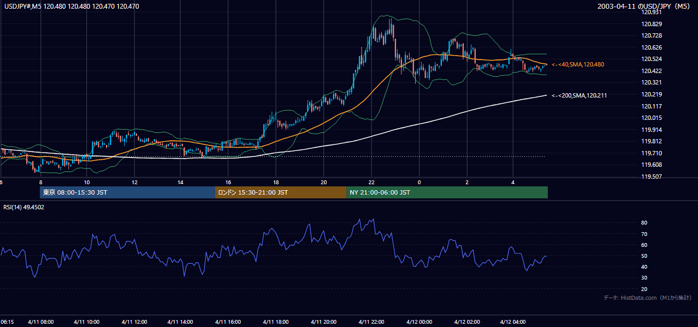The image size is (698, 327).
Task: Click the bottom time label 4/11 12:00
Action: point(134,322)
